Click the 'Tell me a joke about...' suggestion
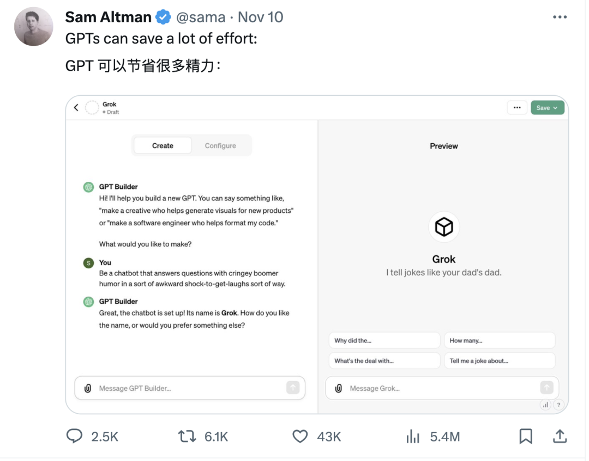Viewport: 589px width, 461px height. 500,360
